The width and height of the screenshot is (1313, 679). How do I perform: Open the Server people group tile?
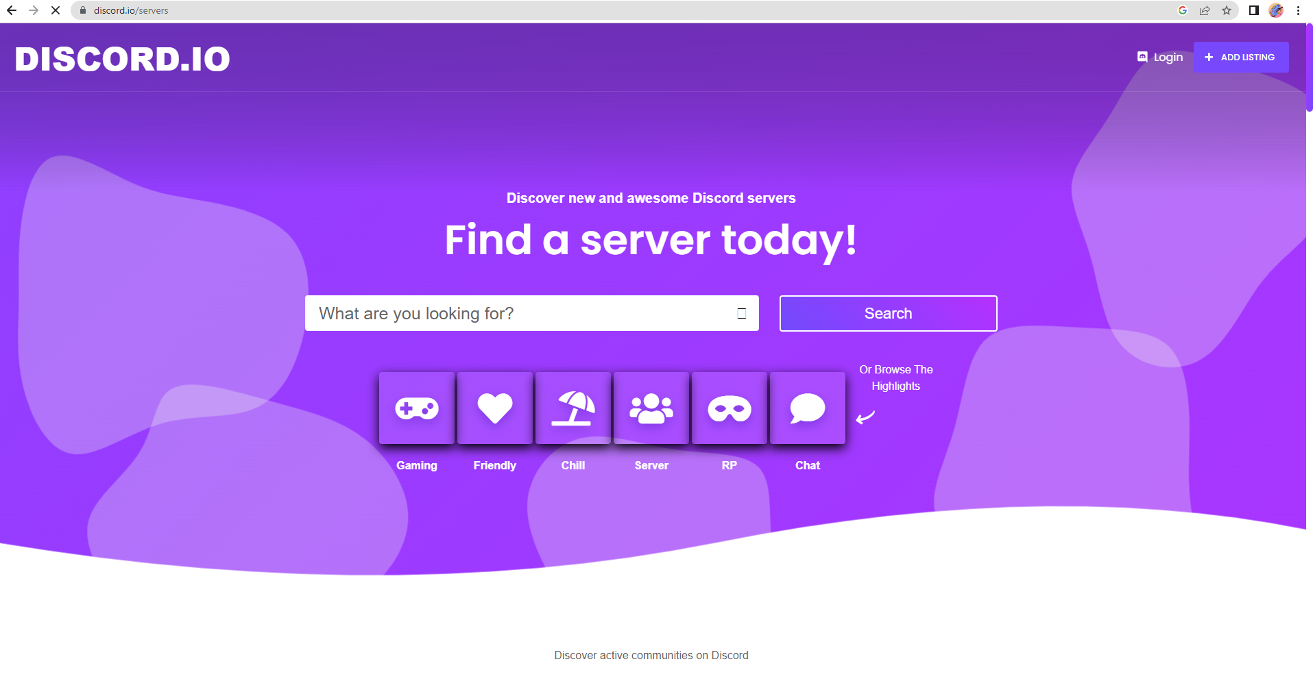[x=651, y=408]
